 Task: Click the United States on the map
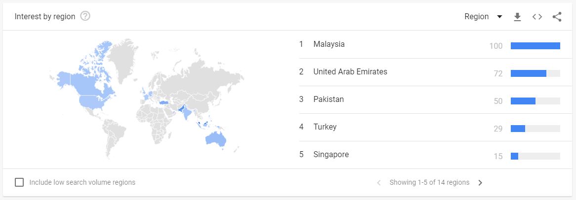(90, 100)
